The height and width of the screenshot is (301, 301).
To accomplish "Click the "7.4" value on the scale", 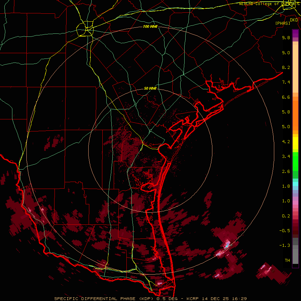I will tap(286, 82).
